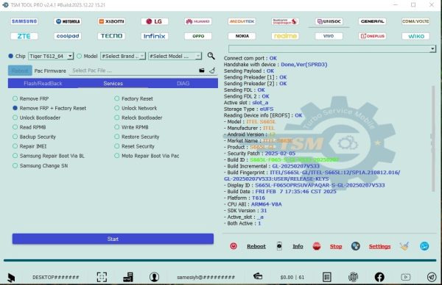Open Facebook icon in bottom bar
This screenshot has width=442, height=285.
click(379, 277)
